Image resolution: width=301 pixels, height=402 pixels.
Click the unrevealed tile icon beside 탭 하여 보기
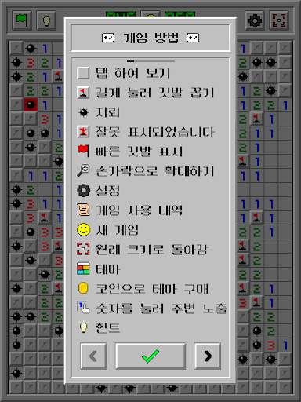83,73
